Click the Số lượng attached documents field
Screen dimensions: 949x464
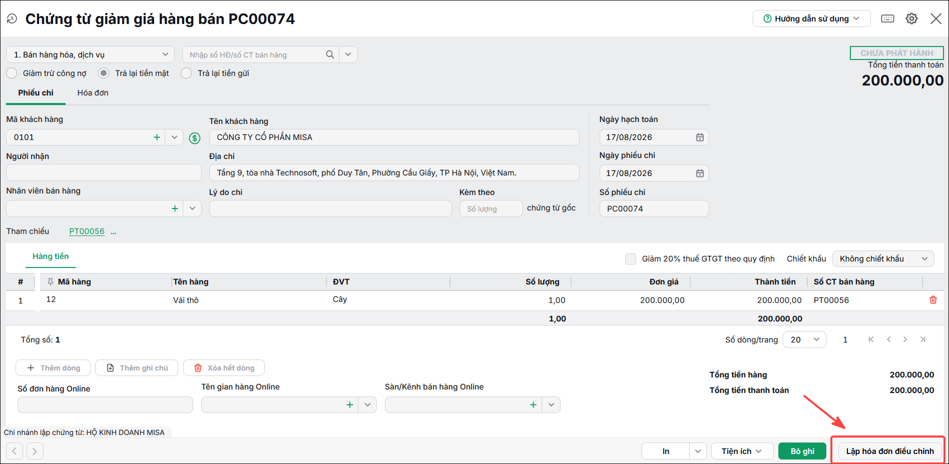click(x=491, y=208)
